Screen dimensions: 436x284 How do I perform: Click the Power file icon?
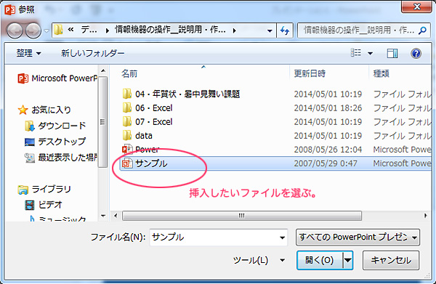[x=127, y=150]
